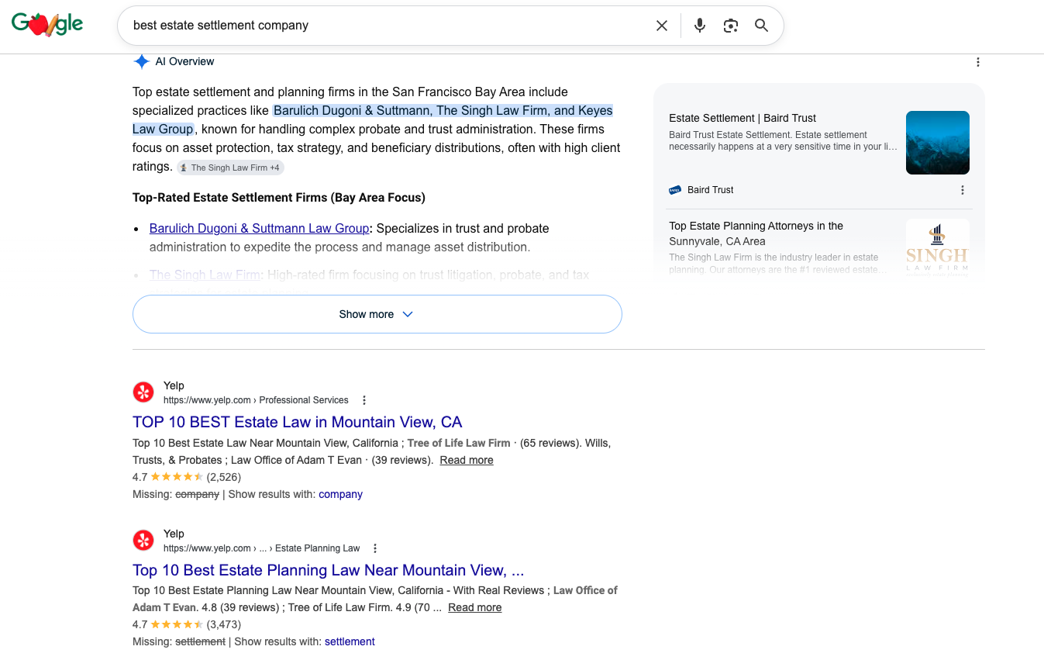This screenshot has width=1044, height=667.
Task: Click the Baird Trust favicon
Action: point(675,190)
